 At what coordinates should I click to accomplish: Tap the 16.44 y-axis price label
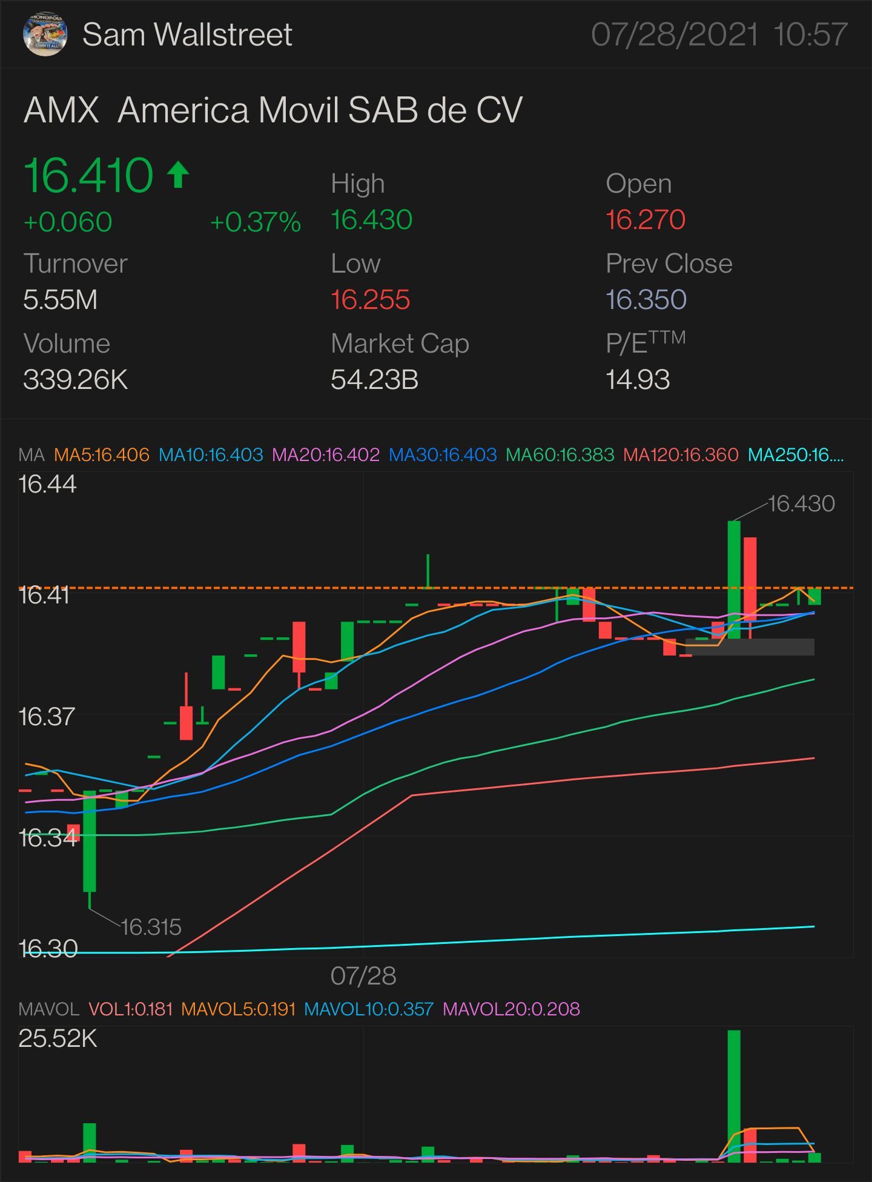[47, 484]
